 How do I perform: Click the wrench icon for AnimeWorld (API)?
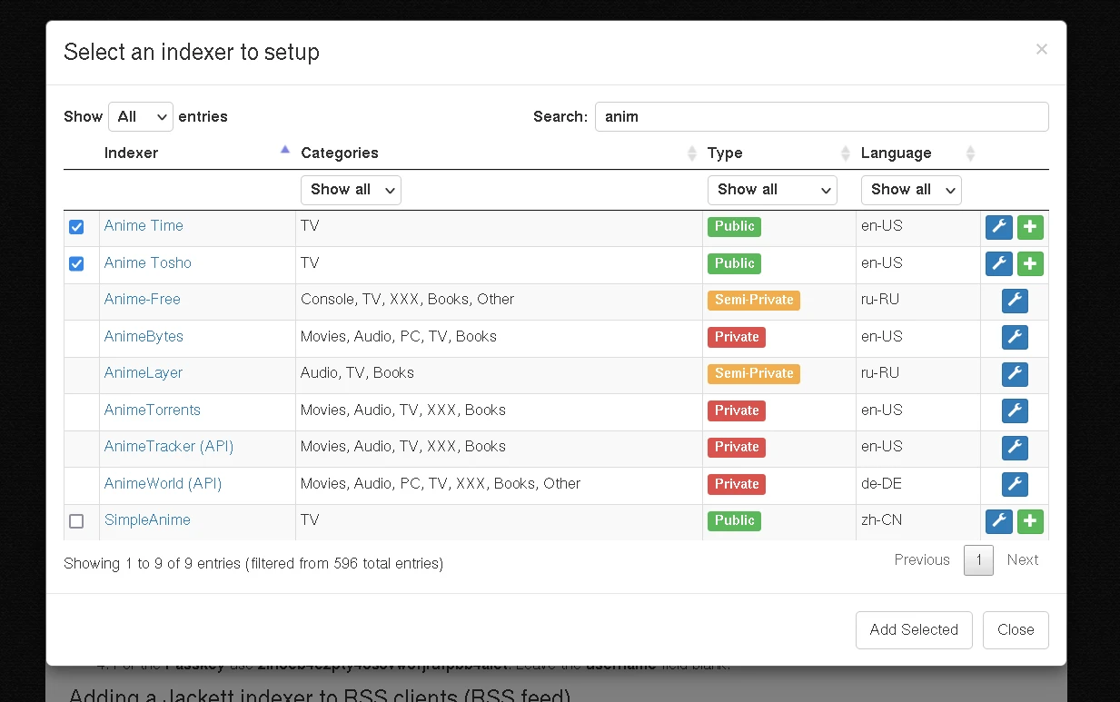coord(1015,484)
